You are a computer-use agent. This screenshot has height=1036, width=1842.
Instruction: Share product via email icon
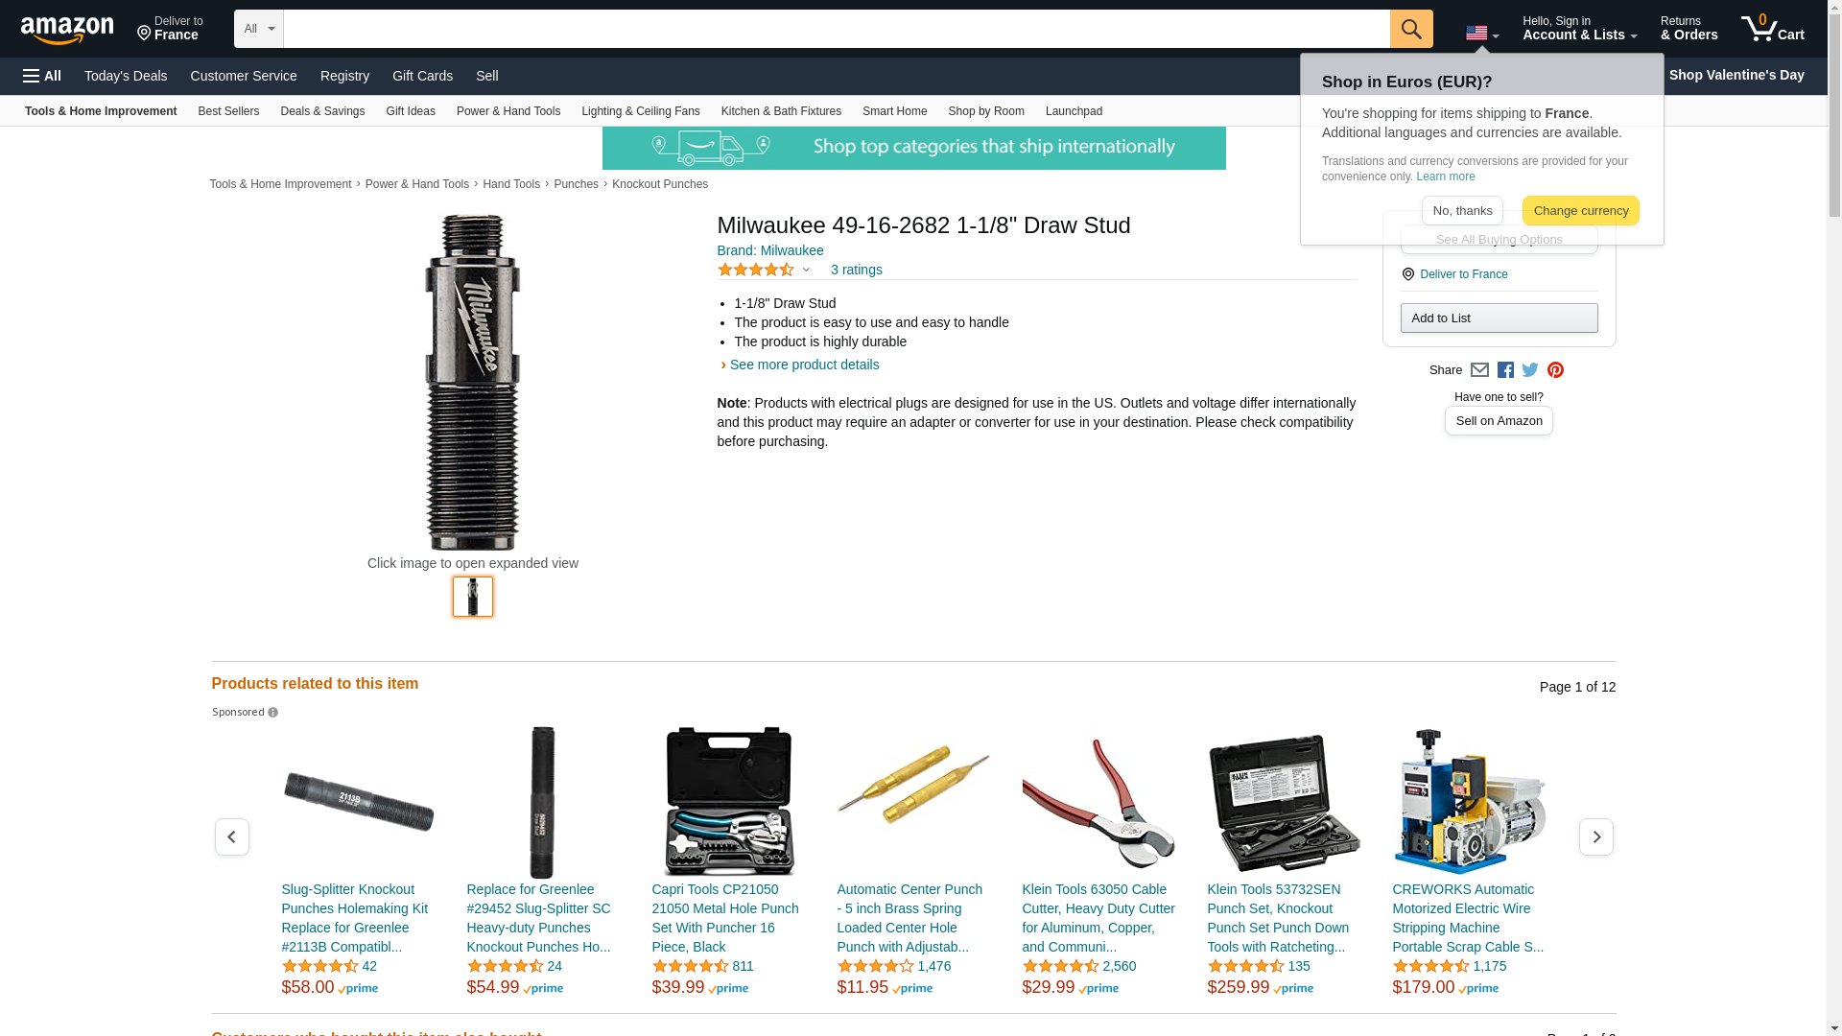pos(1479,370)
